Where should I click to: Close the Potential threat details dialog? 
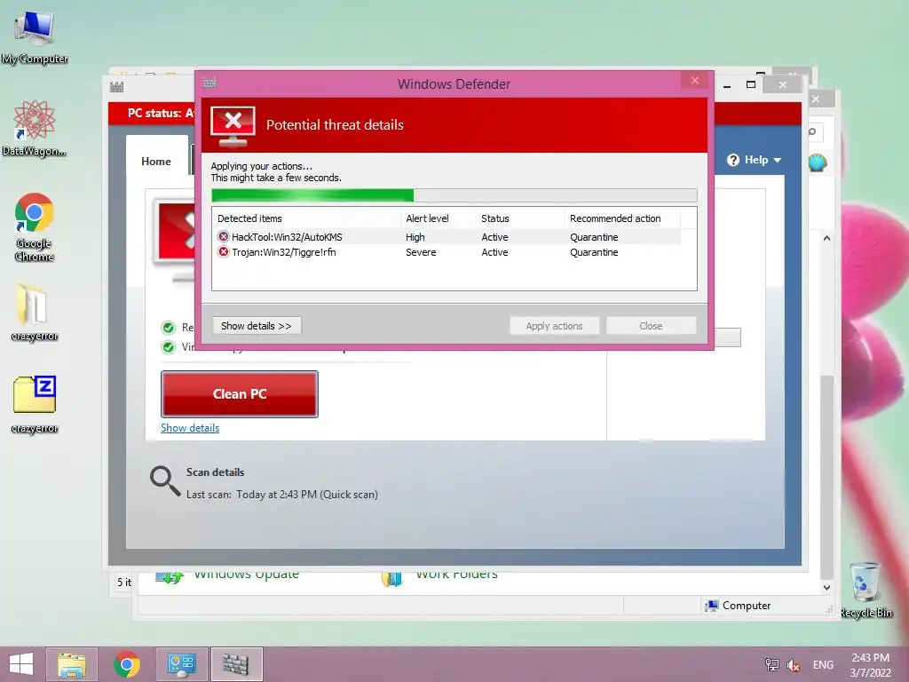coord(694,81)
